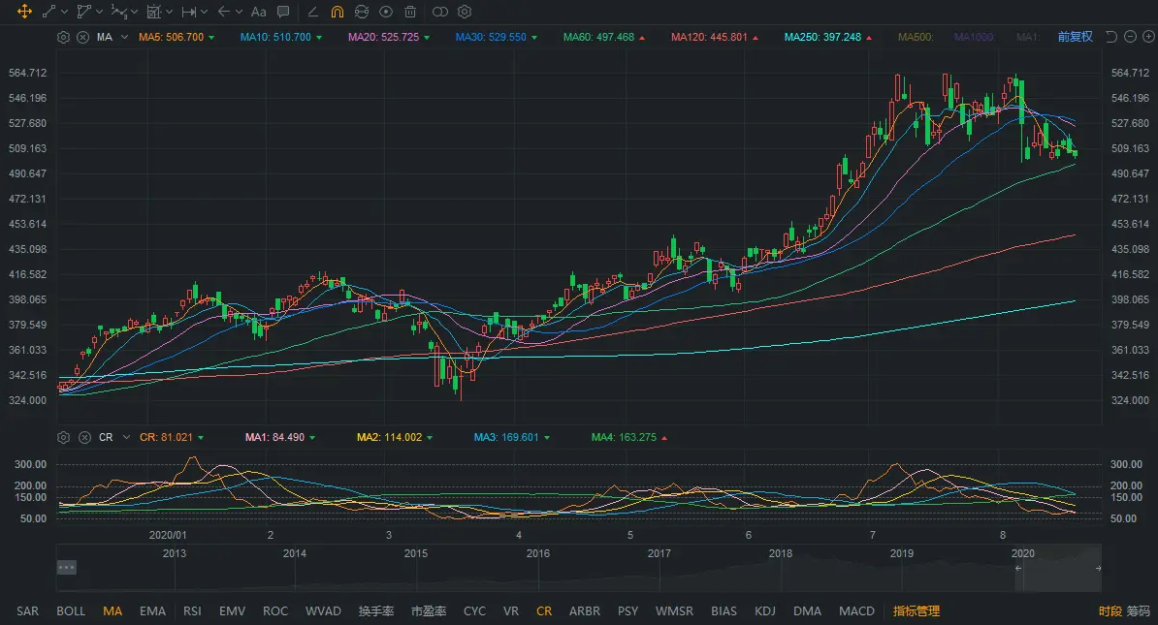The width and height of the screenshot is (1158, 625).
Task: Click the trash icon to delete drawings
Action: tap(410, 12)
